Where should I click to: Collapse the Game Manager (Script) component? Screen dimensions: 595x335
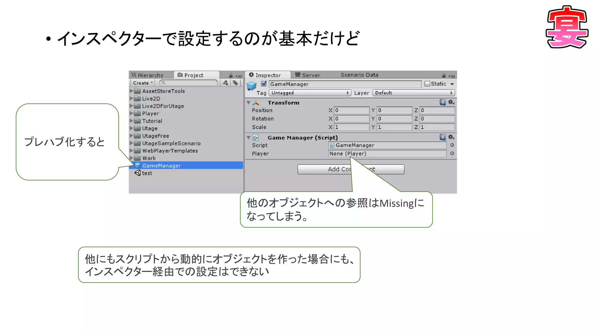(x=249, y=138)
